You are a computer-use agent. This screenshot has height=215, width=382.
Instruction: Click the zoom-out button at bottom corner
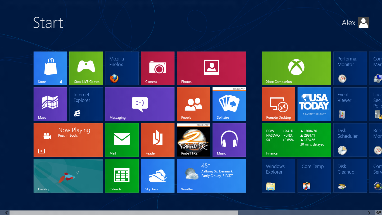click(x=378, y=213)
